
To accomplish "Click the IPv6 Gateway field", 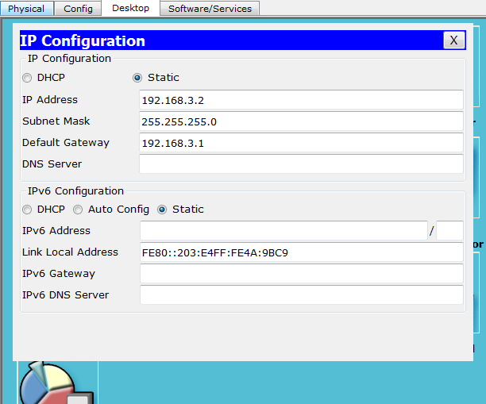I will click(x=302, y=274).
